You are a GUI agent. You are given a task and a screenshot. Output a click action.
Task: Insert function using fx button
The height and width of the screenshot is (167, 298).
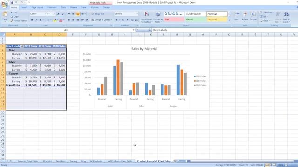pyautogui.click(x=149, y=30)
